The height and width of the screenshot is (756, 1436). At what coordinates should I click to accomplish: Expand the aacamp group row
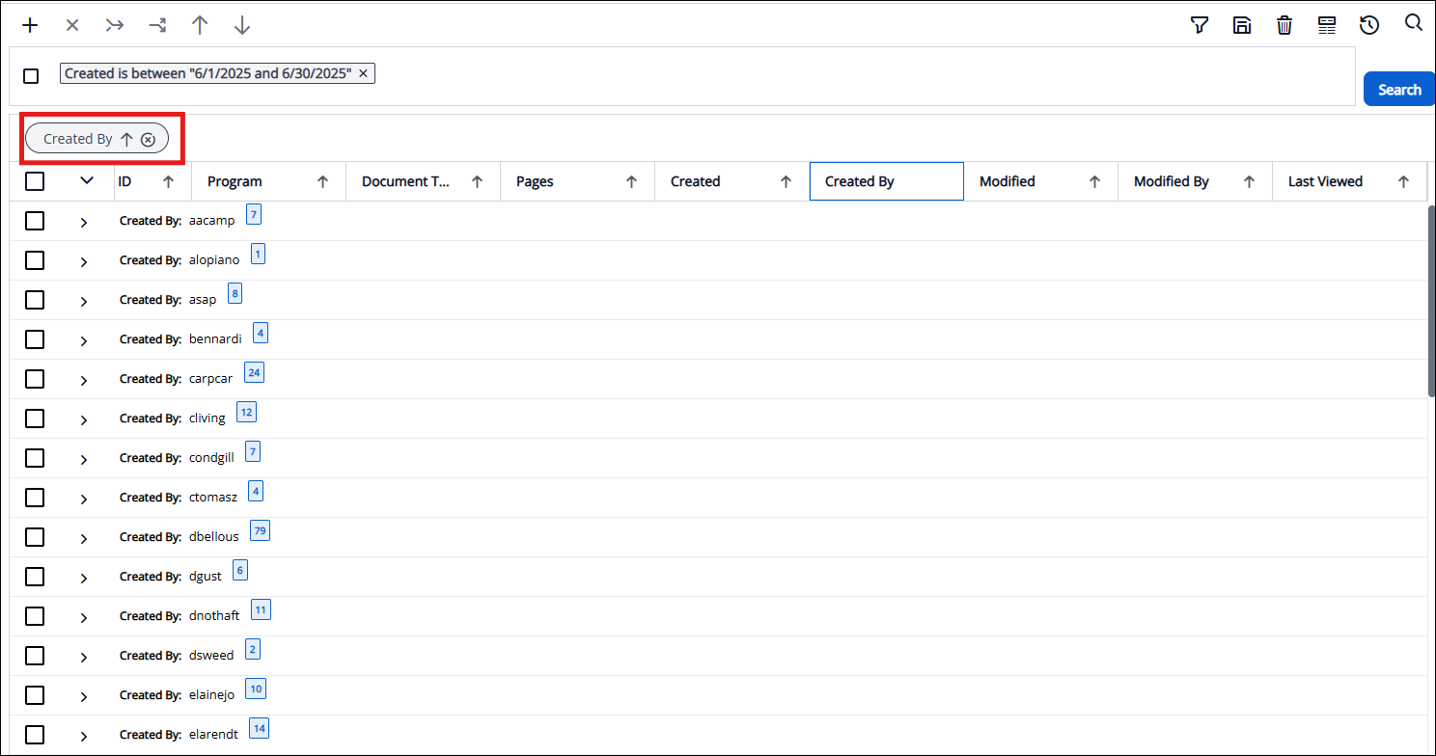(x=84, y=223)
